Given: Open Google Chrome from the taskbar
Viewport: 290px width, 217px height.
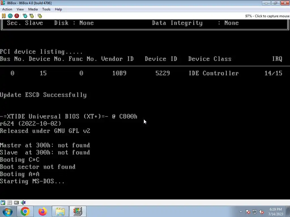Looking at the screenshot, I should click(25, 211).
